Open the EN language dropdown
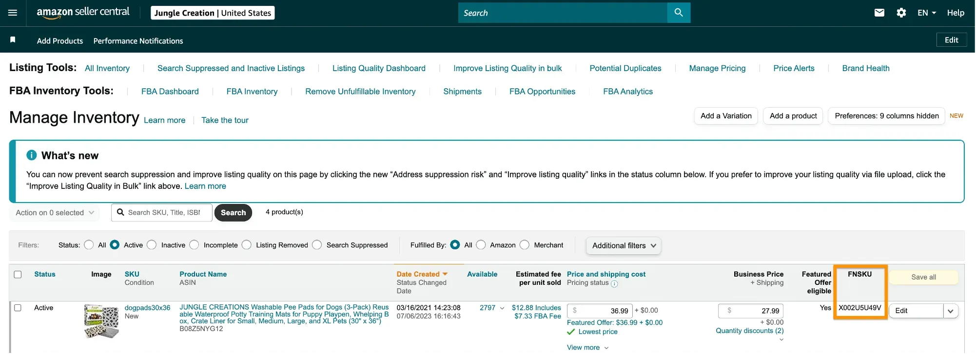976x354 pixels. click(x=926, y=13)
